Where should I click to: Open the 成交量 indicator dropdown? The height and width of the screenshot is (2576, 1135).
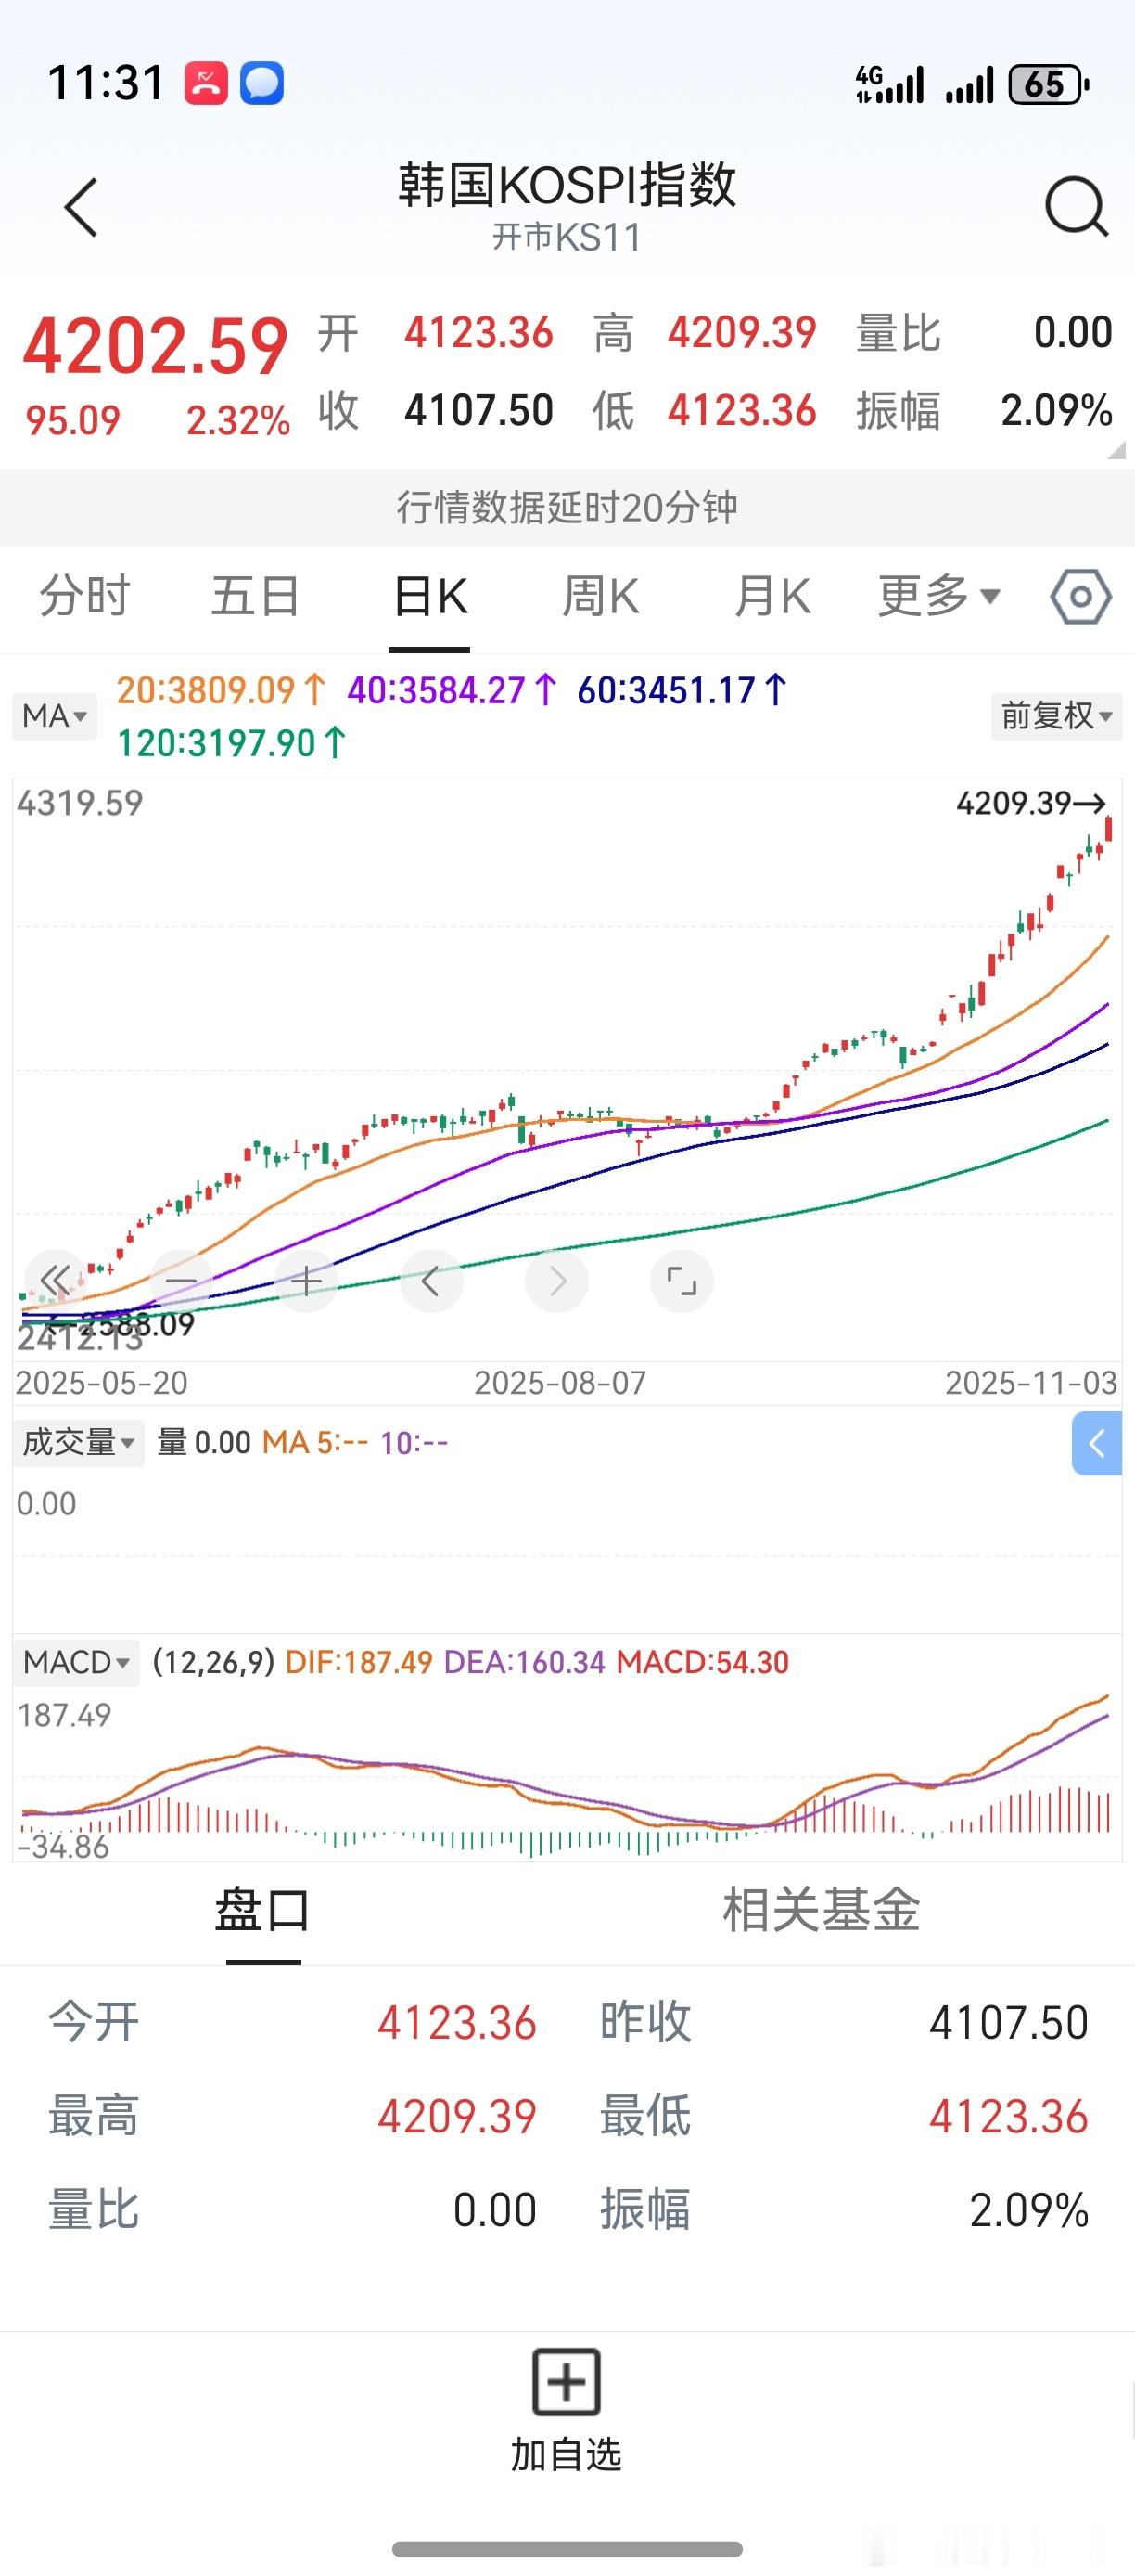click(x=78, y=1442)
